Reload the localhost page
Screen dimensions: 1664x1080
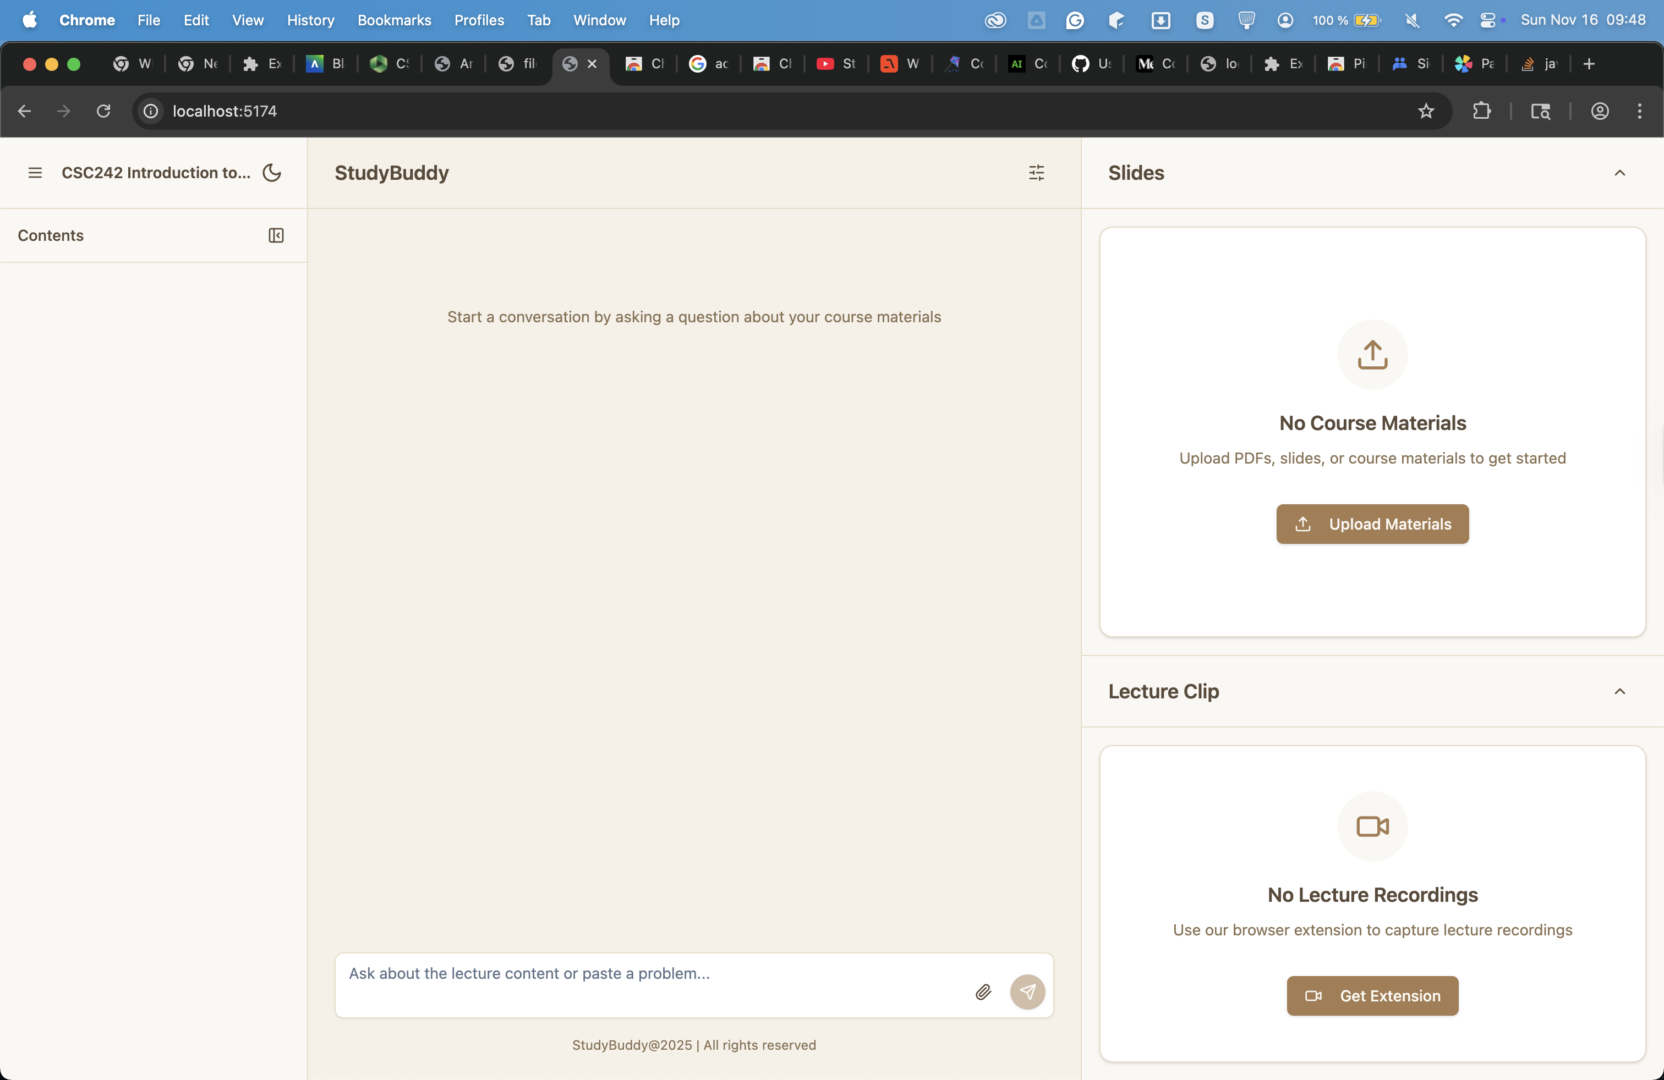click(103, 111)
